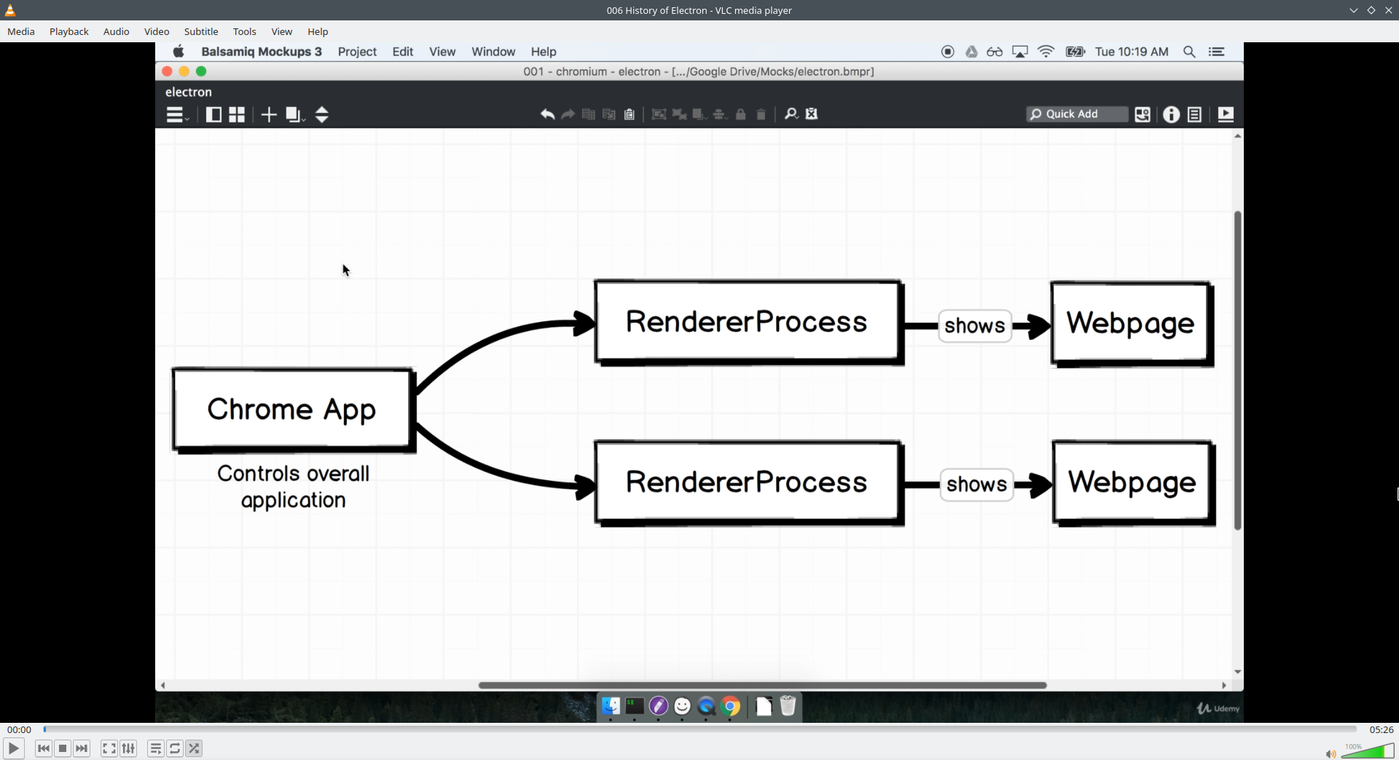Click the Quick Add search field
Image resolution: width=1399 pixels, height=760 pixels.
pyautogui.click(x=1077, y=114)
